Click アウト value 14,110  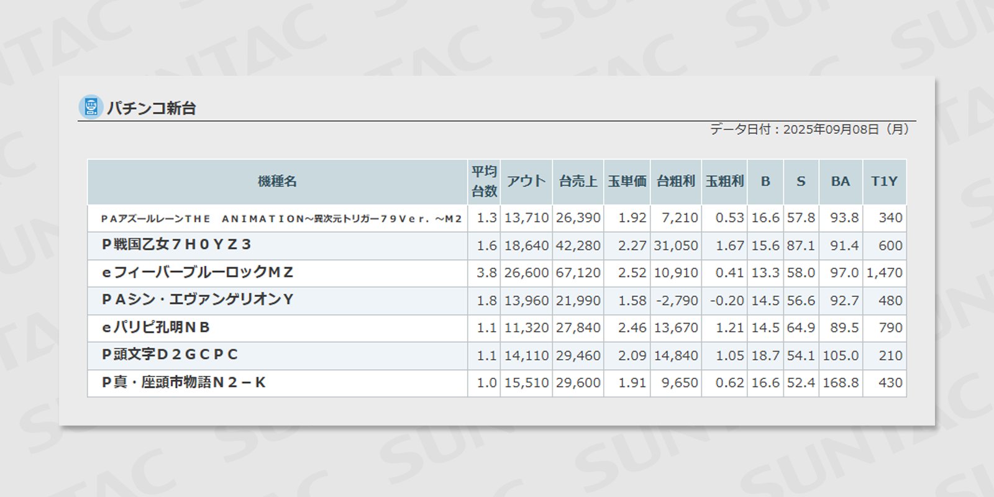526,355
